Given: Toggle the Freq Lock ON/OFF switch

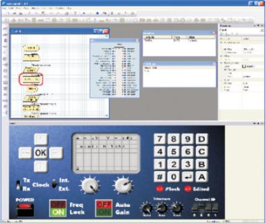Looking at the screenshot, I should coord(58,208).
